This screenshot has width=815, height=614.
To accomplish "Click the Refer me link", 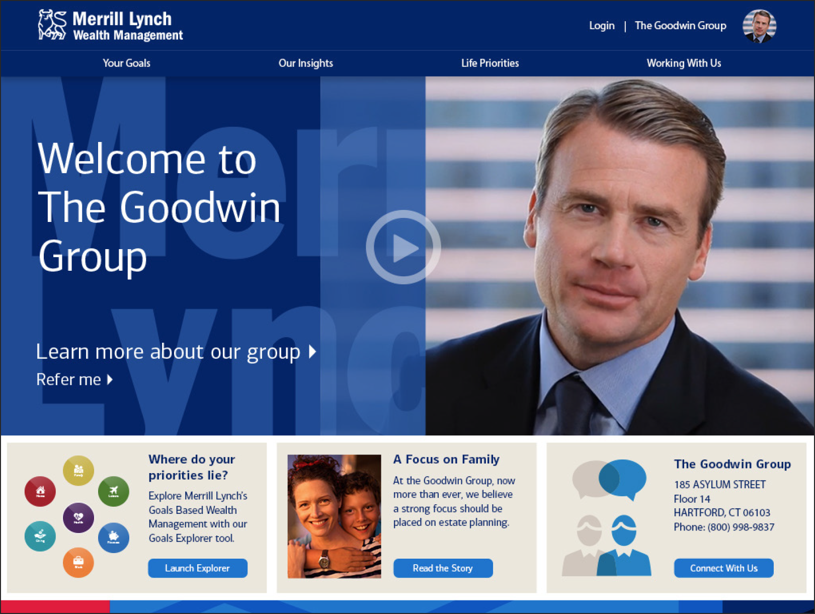I will [x=74, y=379].
